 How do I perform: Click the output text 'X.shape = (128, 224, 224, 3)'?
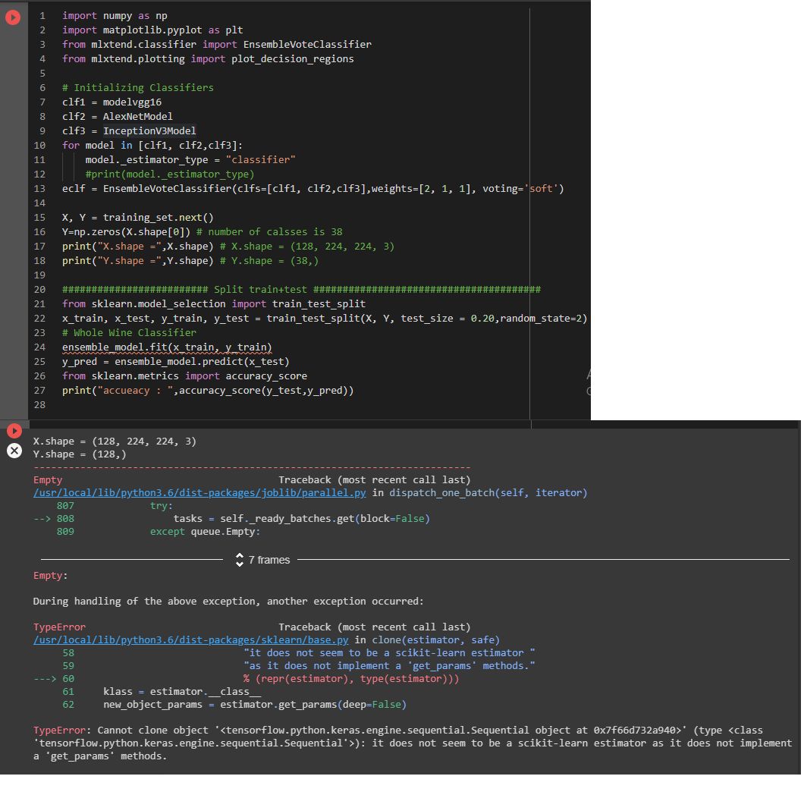pos(115,441)
